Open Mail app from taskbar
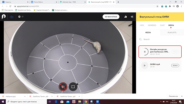 pyautogui.click(x=68, y=102)
